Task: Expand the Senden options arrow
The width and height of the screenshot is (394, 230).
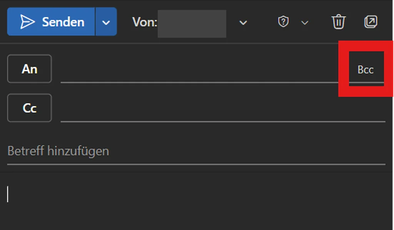Action: pyautogui.click(x=106, y=22)
